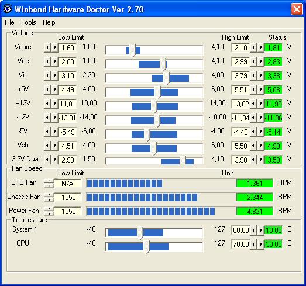Click the -5V voltage slider thumb
The image size is (306, 286).
click(x=147, y=135)
